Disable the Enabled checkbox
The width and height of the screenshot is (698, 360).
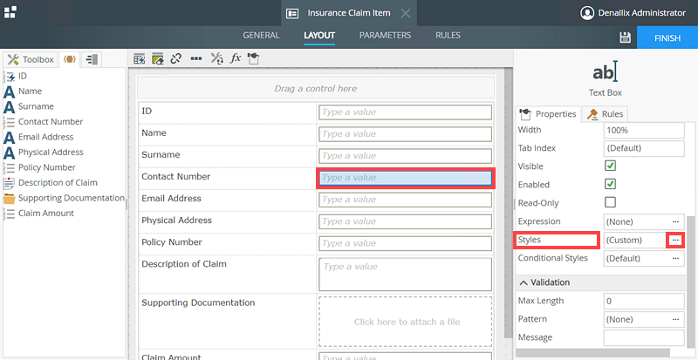point(611,184)
